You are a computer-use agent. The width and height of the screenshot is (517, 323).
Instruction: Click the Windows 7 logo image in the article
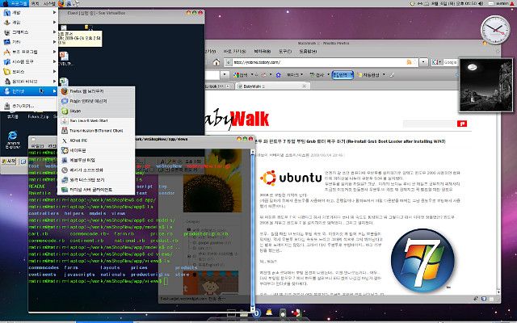[422, 261]
